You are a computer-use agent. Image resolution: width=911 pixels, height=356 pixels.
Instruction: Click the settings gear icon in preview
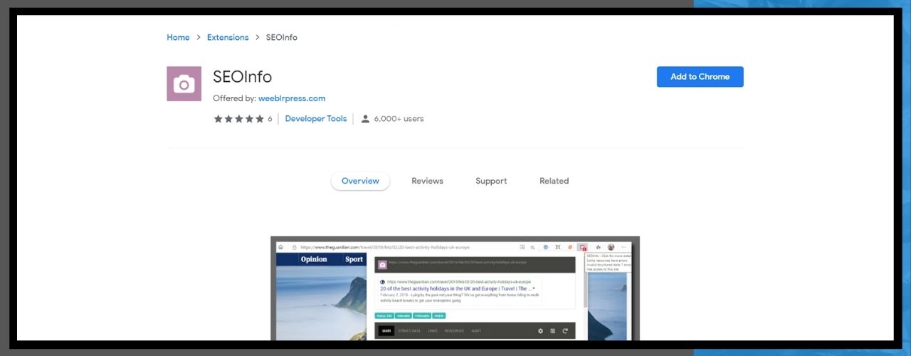pos(540,331)
